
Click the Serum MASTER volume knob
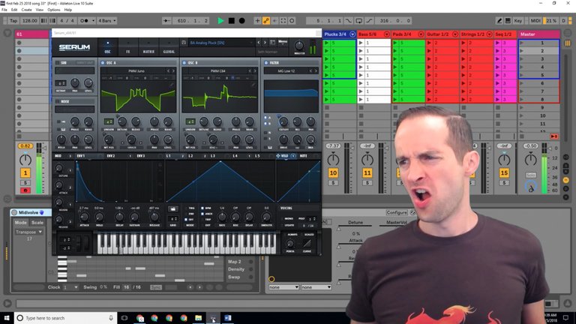tap(299, 46)
